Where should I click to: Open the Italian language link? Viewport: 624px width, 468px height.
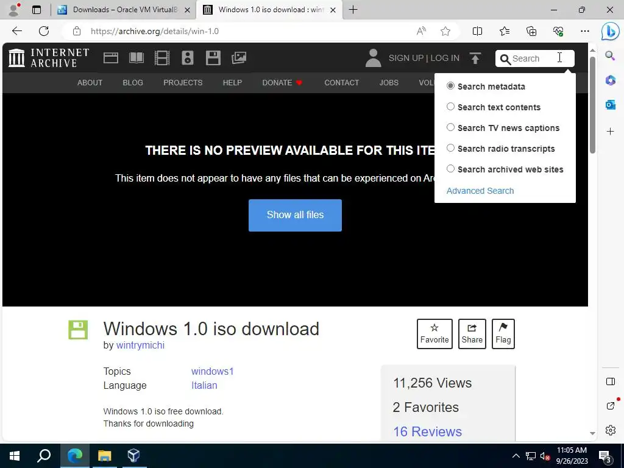(x=204, y=386)
